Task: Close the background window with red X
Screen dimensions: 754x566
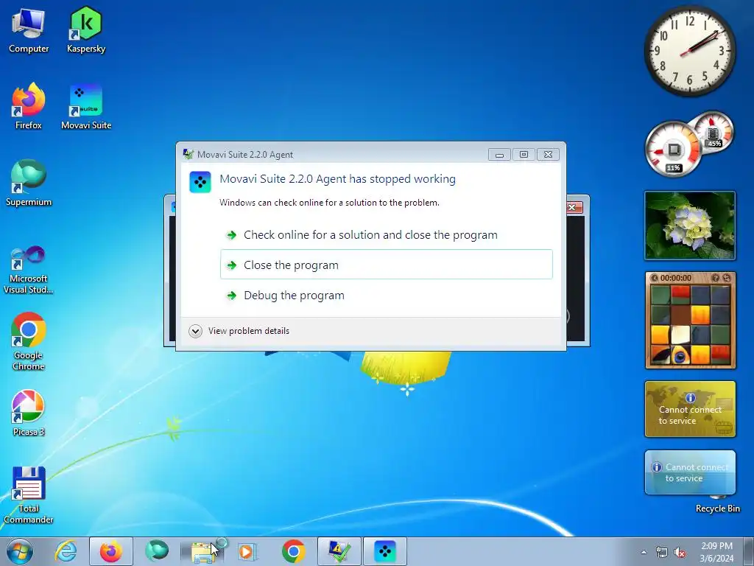Action: 572,207
